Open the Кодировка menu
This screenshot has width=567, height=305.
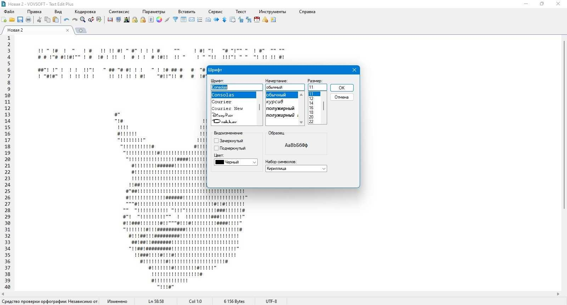85,12
